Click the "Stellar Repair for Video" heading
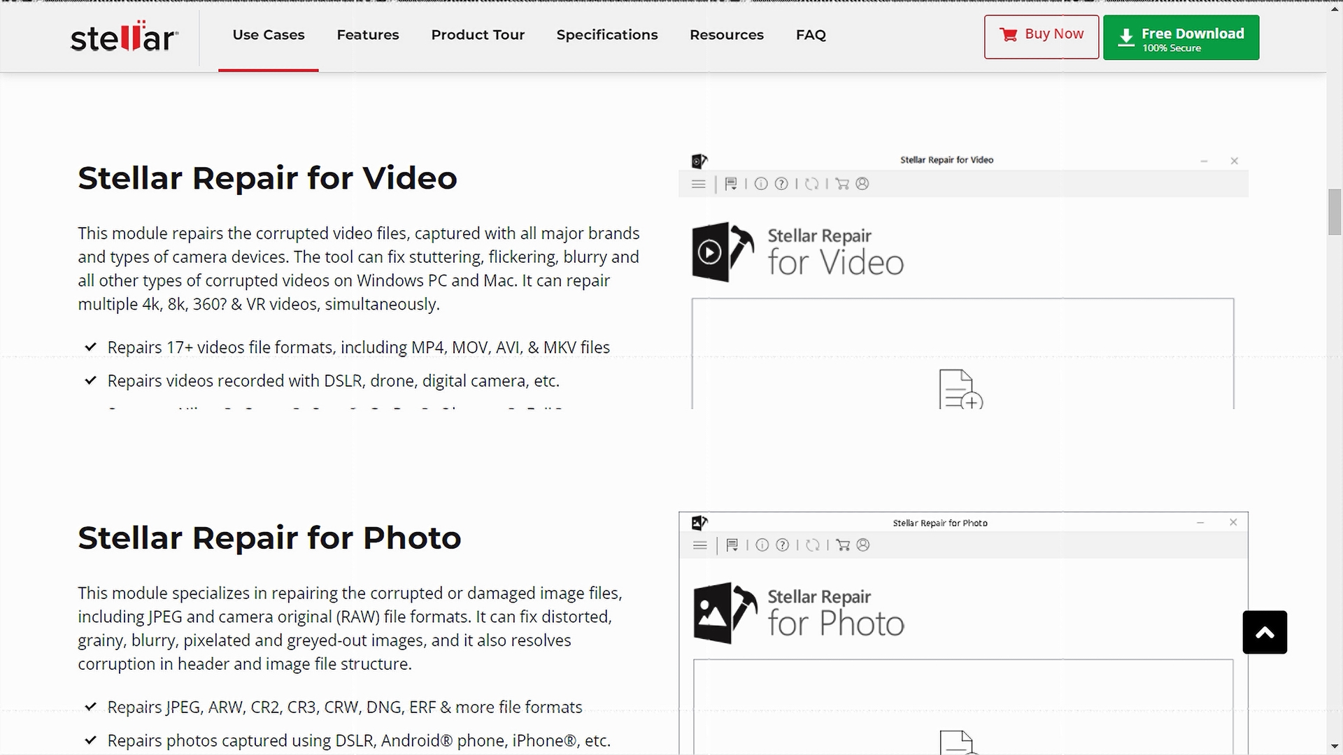This screenshot has width=1343, height=755. [267, 178]
